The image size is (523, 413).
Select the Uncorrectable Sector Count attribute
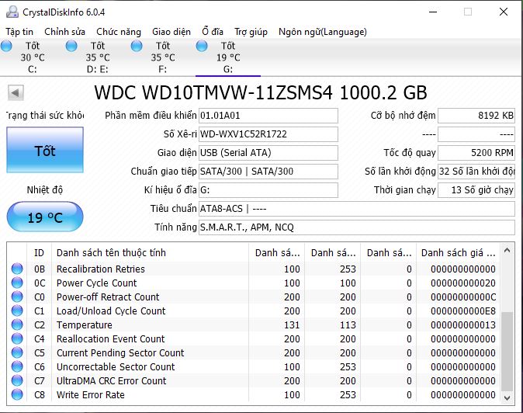click(x=116, y=367)
